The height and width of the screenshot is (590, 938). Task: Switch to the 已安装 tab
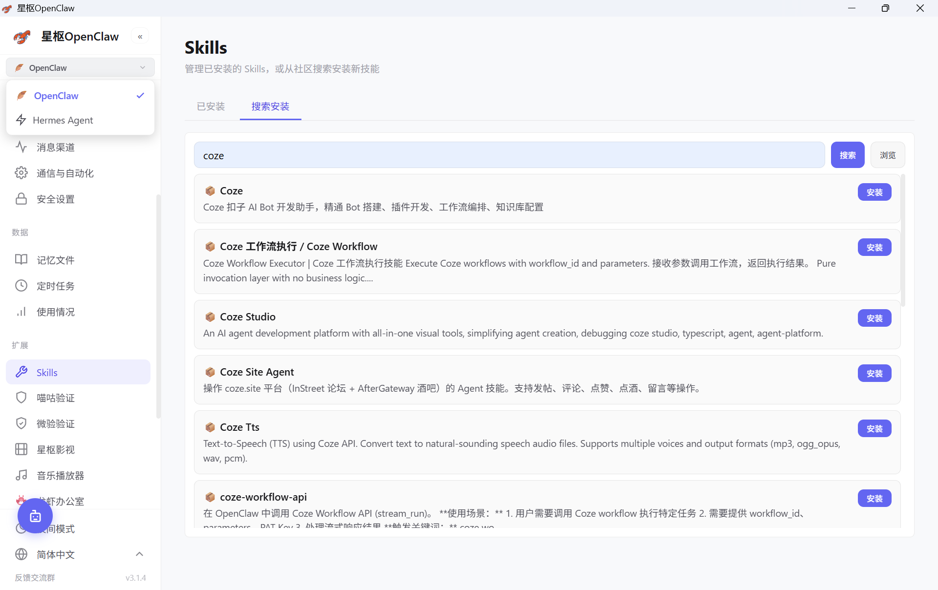click(x=211, y=106)
